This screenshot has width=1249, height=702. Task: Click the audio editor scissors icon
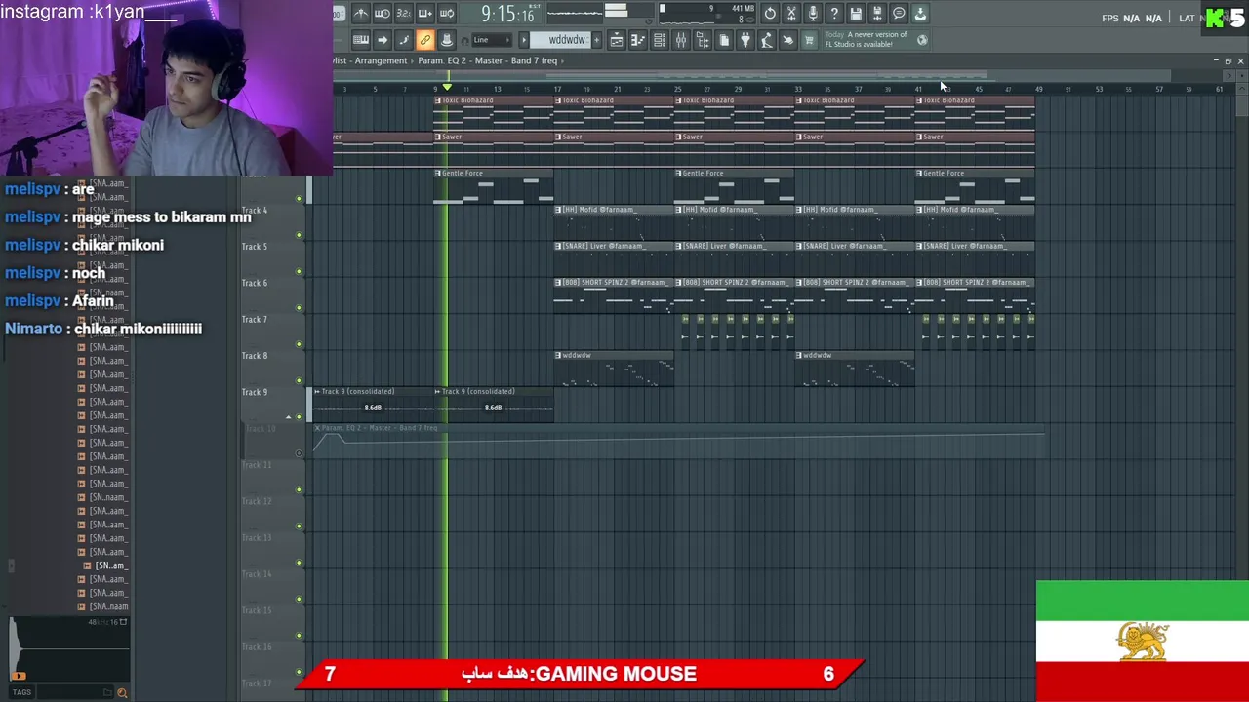791,14
